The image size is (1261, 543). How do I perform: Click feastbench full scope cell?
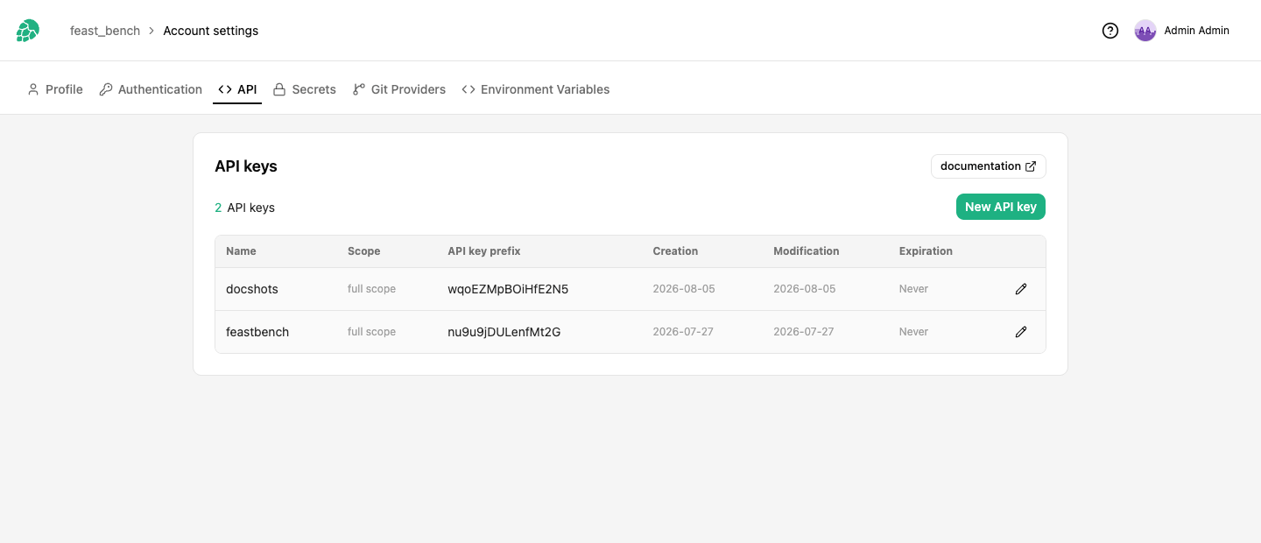click(372, 332)
